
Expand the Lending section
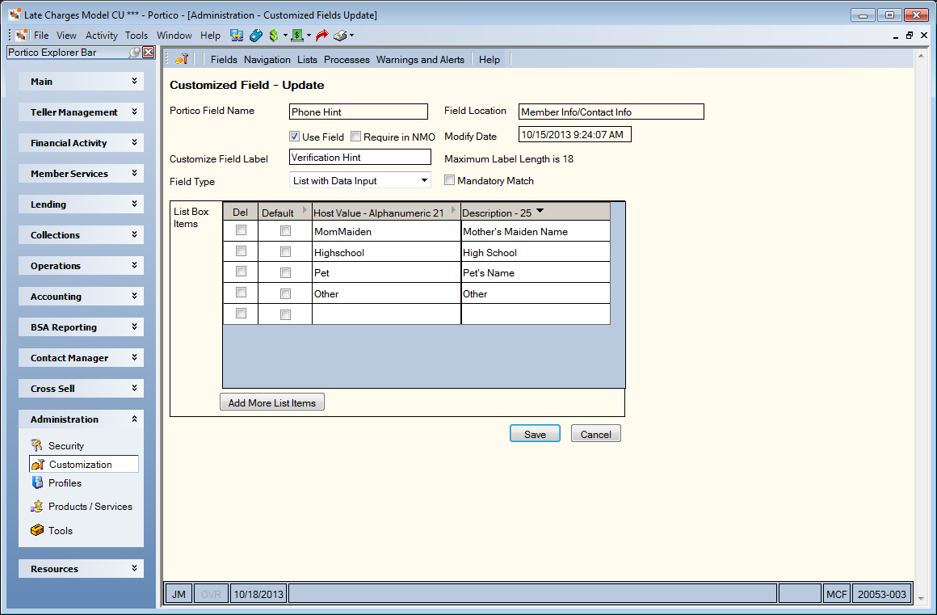(134, 204)
